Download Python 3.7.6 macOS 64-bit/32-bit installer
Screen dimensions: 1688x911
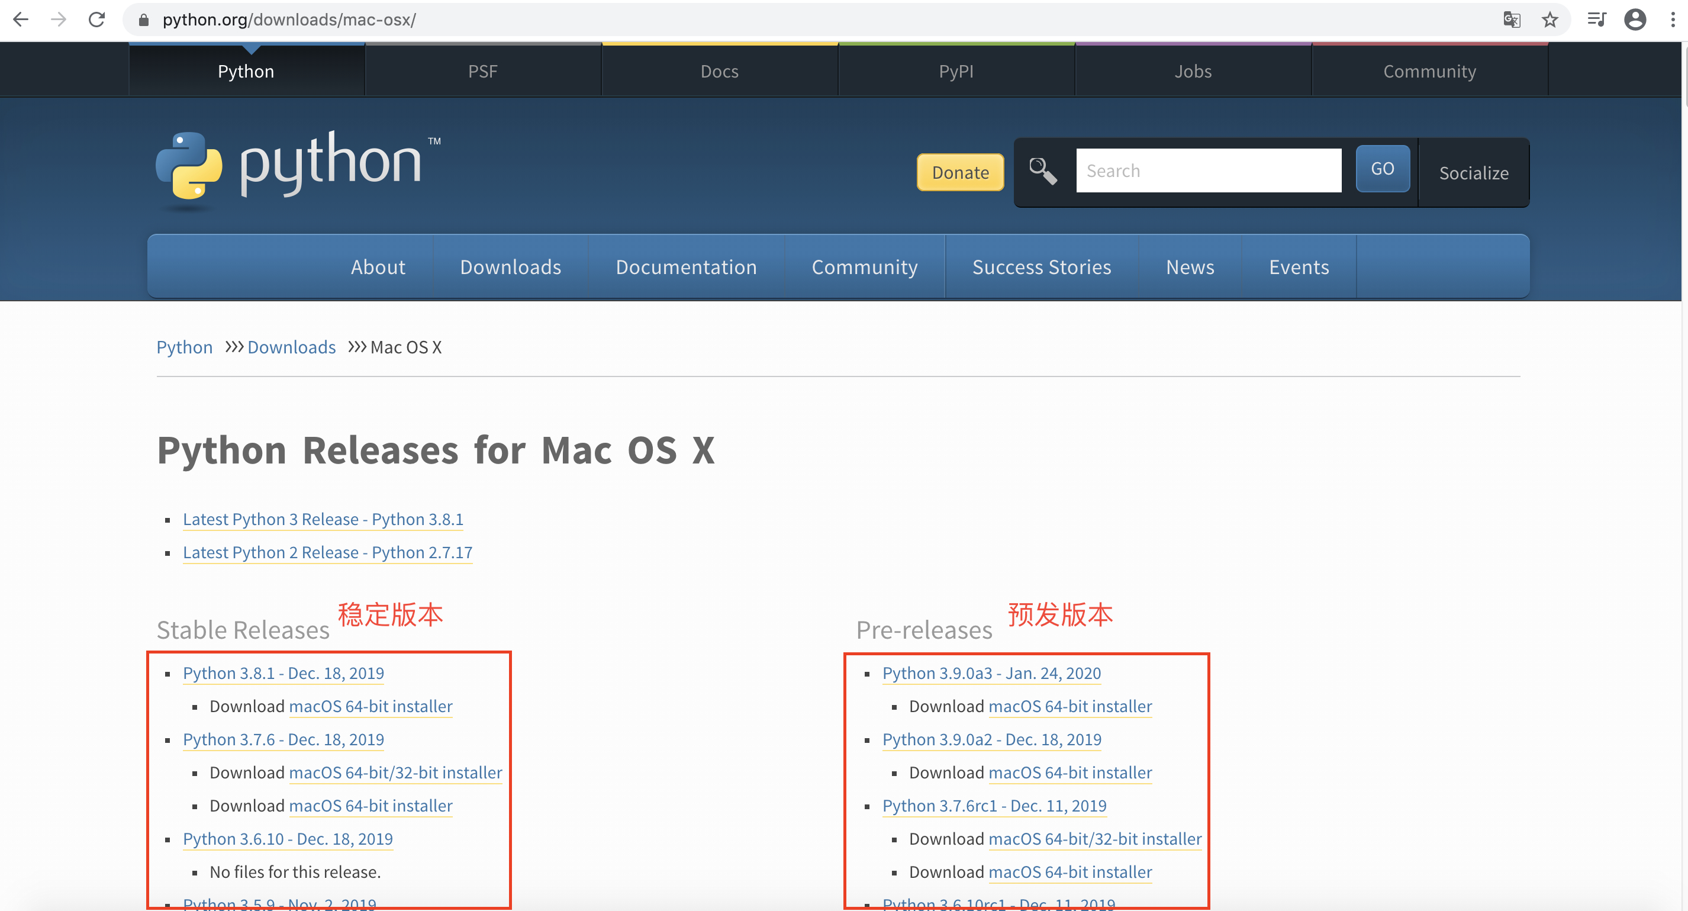point(396,772)
